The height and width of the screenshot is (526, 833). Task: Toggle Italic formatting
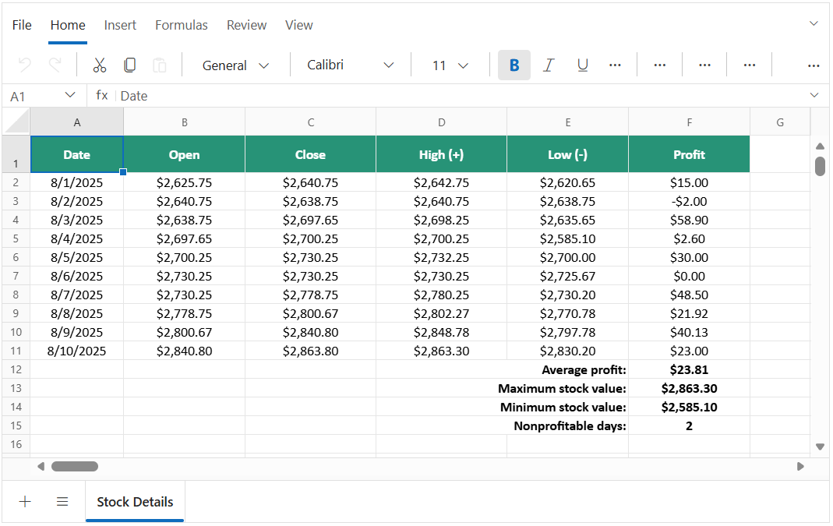pos(549,65)
